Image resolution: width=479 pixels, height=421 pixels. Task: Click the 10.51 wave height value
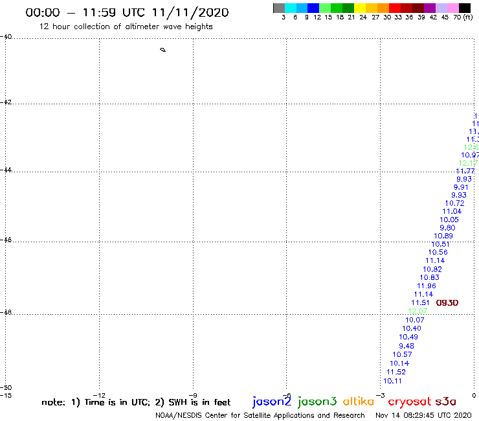(x=441, y=244)
